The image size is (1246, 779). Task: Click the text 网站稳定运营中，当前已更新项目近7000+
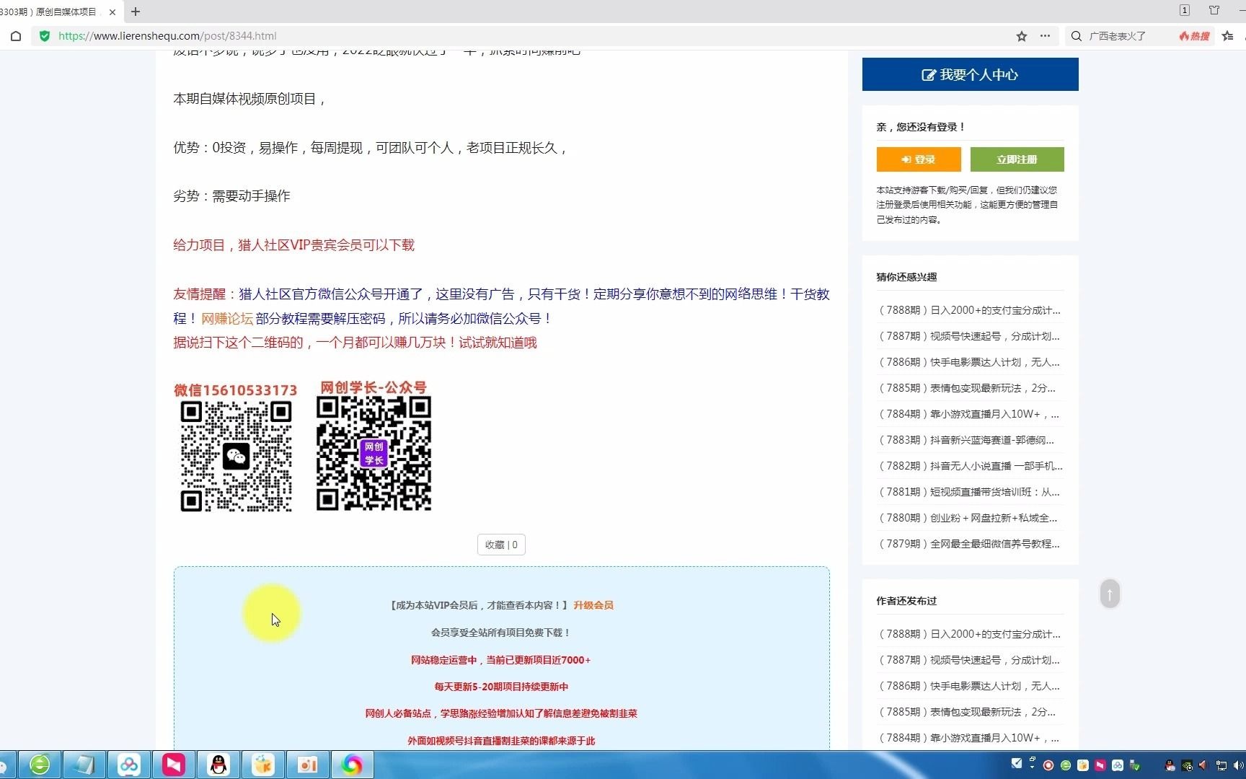(500, 660)
